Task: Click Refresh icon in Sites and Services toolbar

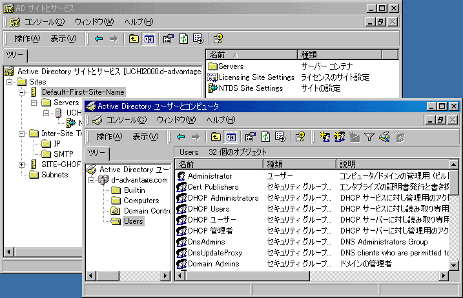Action: pos(183,39)
